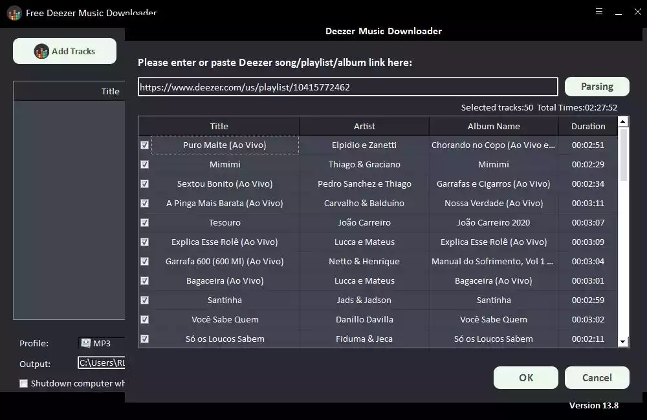Uncheck Você Sabe Quem track checkbox
647x420 pixels.
pyautogui.click(x=144, y=319)
